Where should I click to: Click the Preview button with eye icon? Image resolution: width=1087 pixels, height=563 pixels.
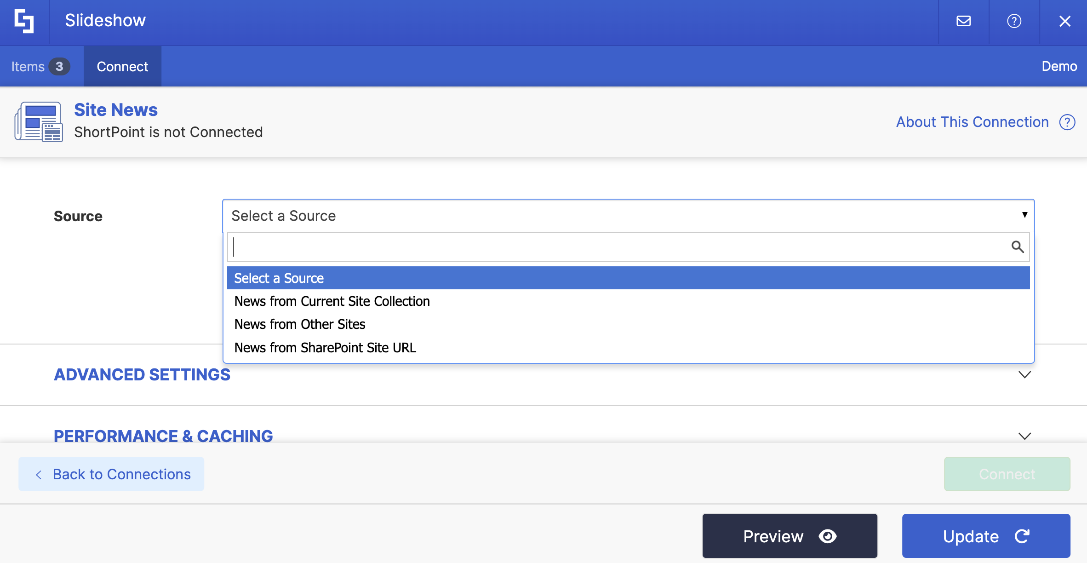point(790,536)
